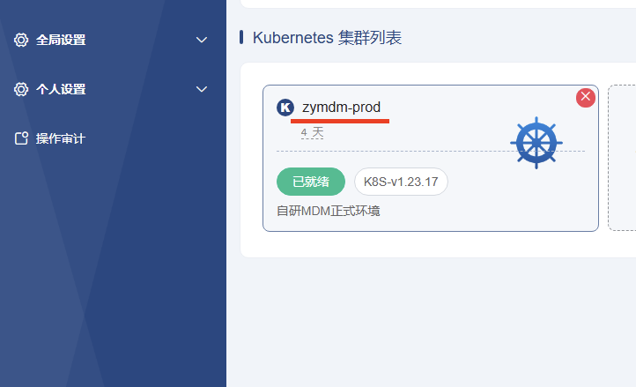
Task: Open the 全局设置 menu item
Action: [x=61, y=40]
